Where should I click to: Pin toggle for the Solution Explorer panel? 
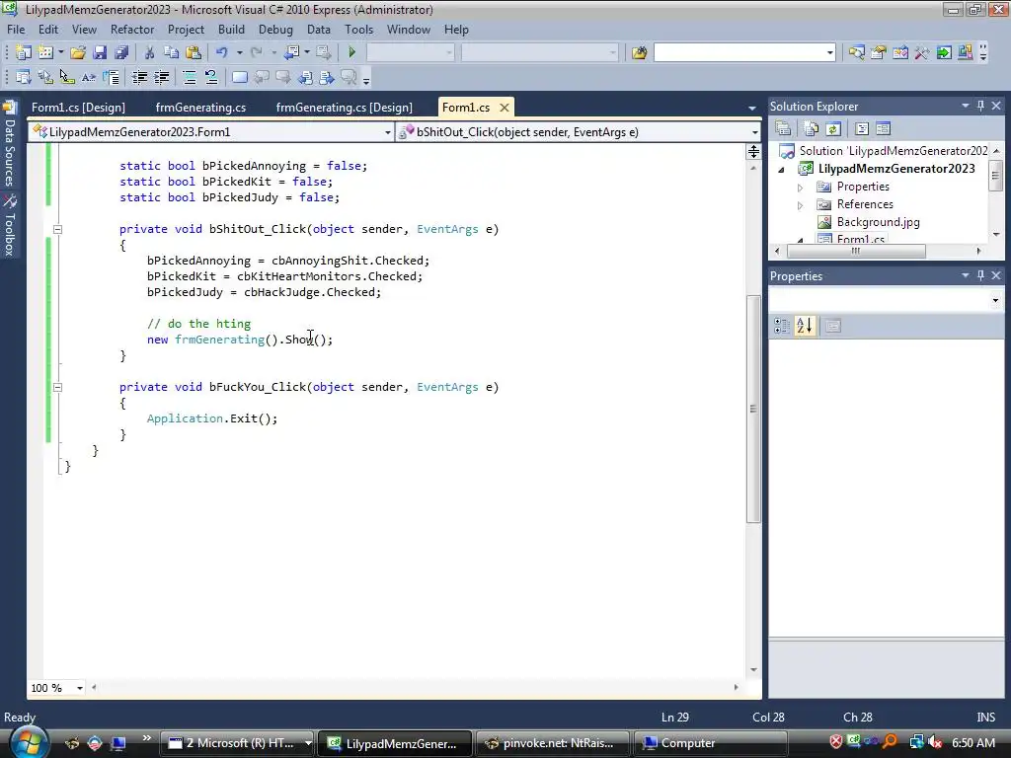point(980,106)
